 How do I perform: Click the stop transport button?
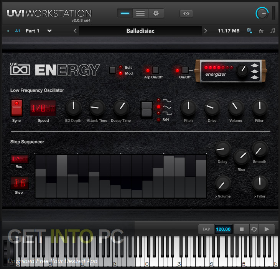click(242, 229)
